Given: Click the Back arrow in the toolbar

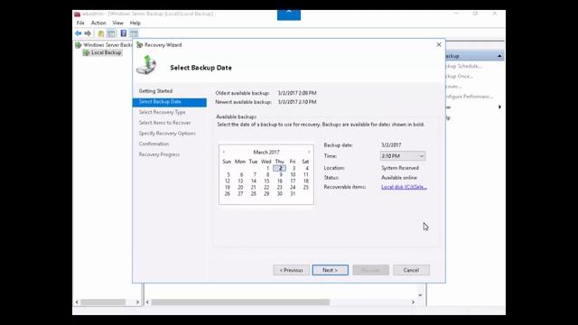Looking at the screenshot, I should 79,33.
